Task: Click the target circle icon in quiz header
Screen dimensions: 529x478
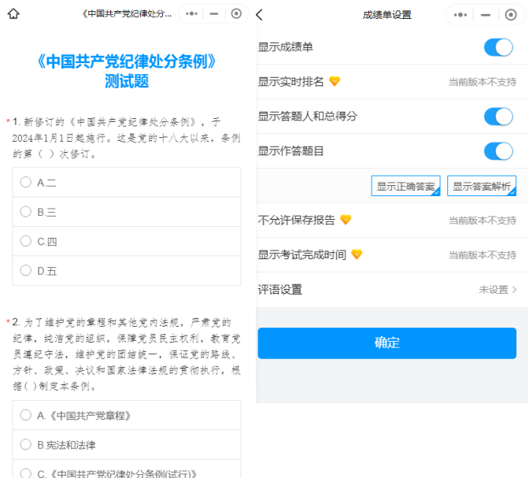Action: click(236, 14)
